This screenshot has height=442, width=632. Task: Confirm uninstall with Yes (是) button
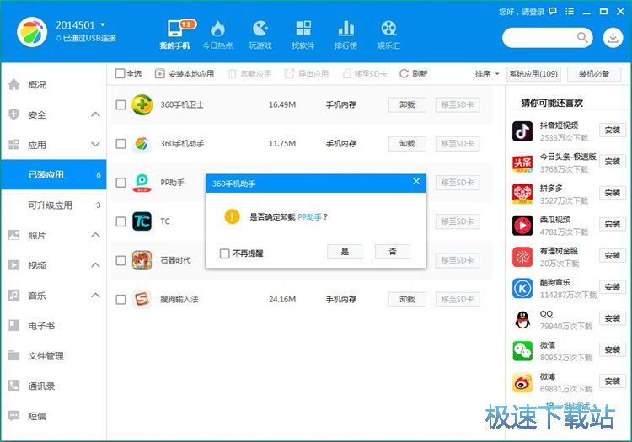[x=345, y=252]
